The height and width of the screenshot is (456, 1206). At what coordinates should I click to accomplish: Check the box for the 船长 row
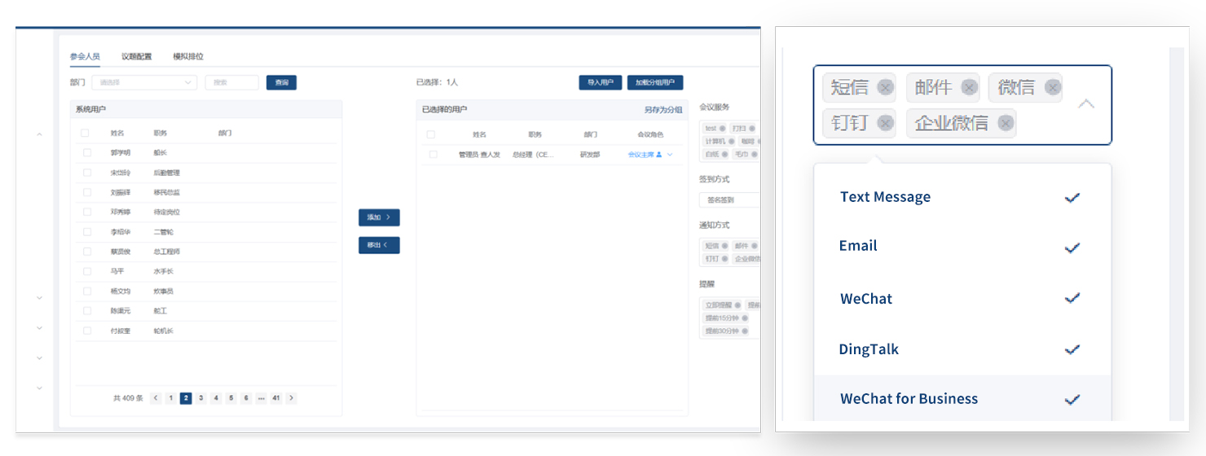pyautogui.click(x=87, y=152)
